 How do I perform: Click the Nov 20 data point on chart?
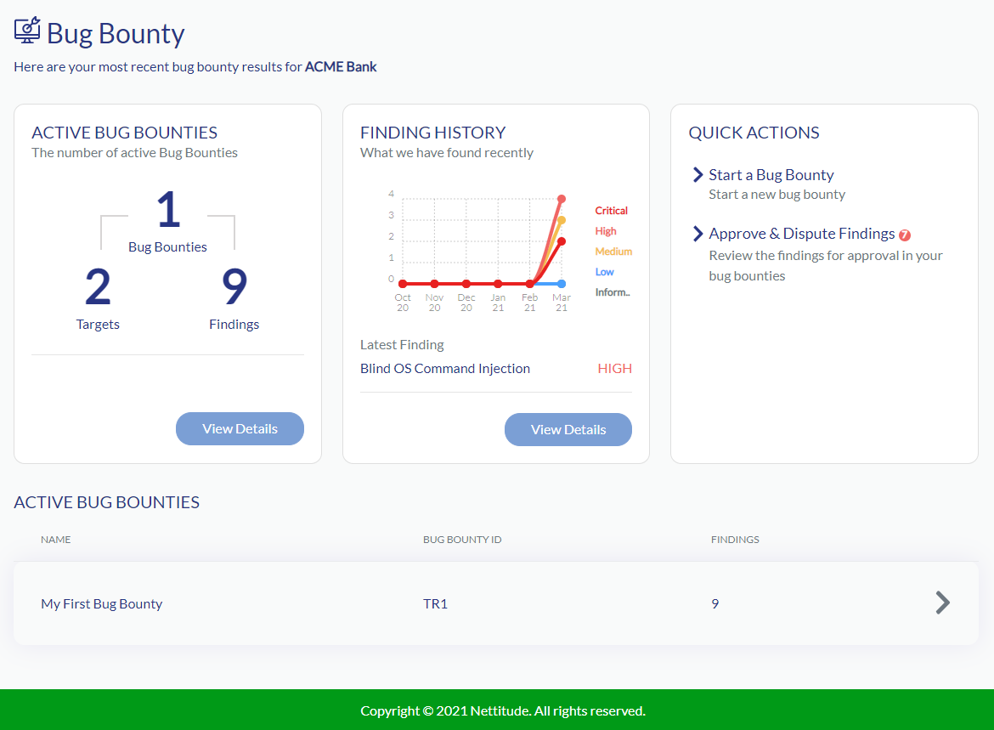pyautogui.click(x=434, y=284)
